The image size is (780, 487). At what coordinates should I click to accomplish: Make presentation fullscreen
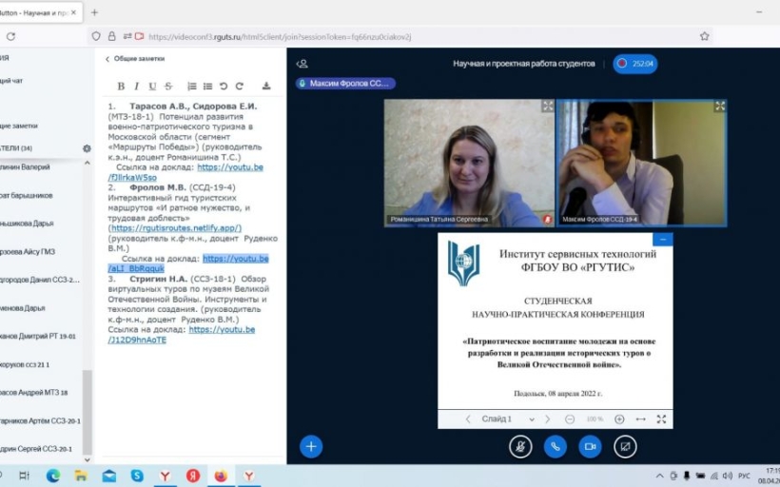click(662, 419)
